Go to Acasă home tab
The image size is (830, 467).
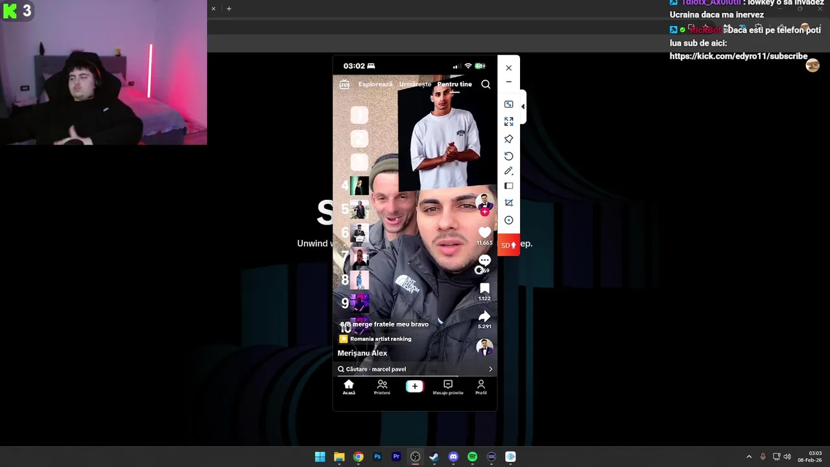point(349,387)
